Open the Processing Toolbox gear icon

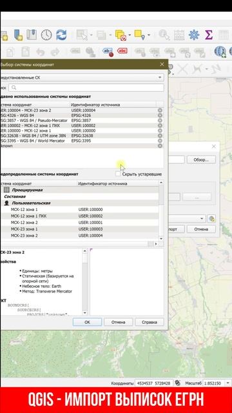click(x=194, y=35)
